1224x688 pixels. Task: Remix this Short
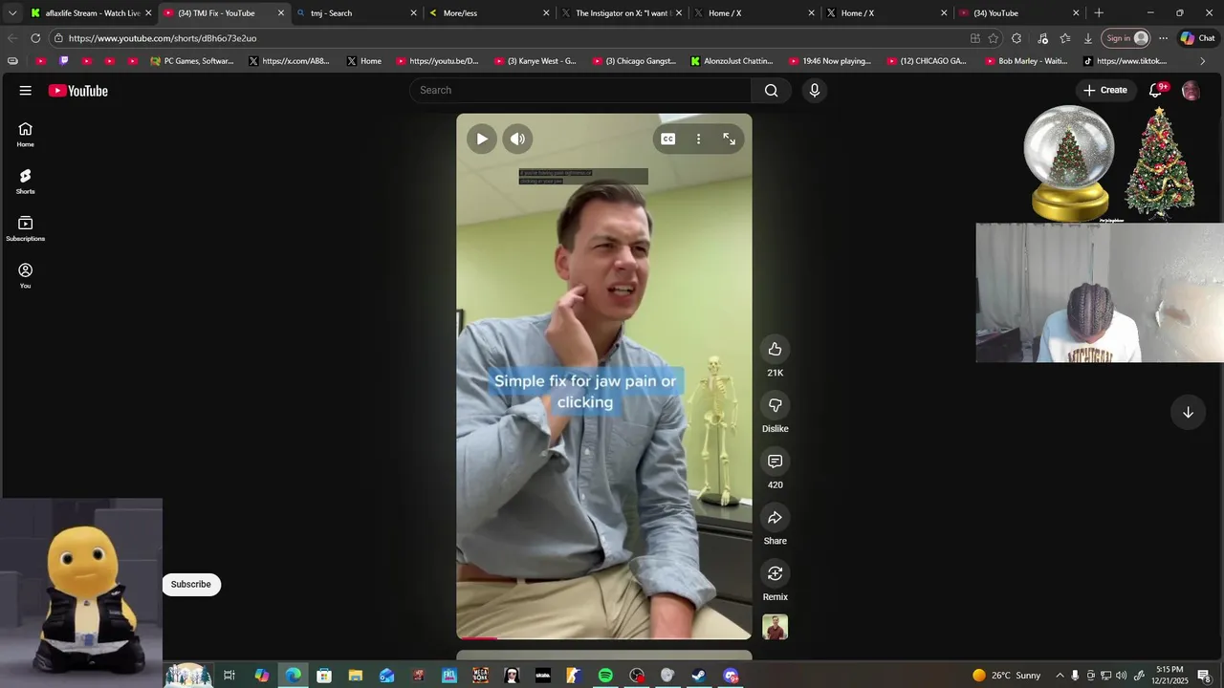(x=776, y=573)
